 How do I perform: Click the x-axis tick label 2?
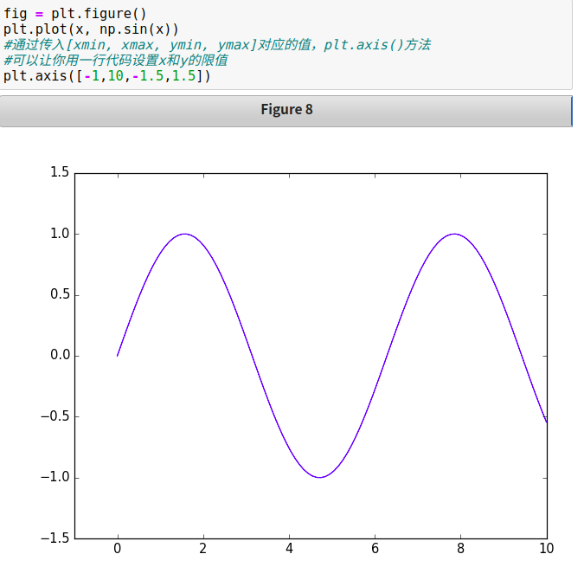203,549
